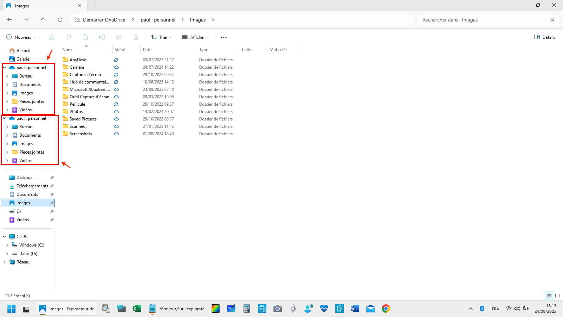The width and height of the screenshot is (563, 317).
Task: Expand the Windows (C:) drive tree node
Action: point(7,245)
